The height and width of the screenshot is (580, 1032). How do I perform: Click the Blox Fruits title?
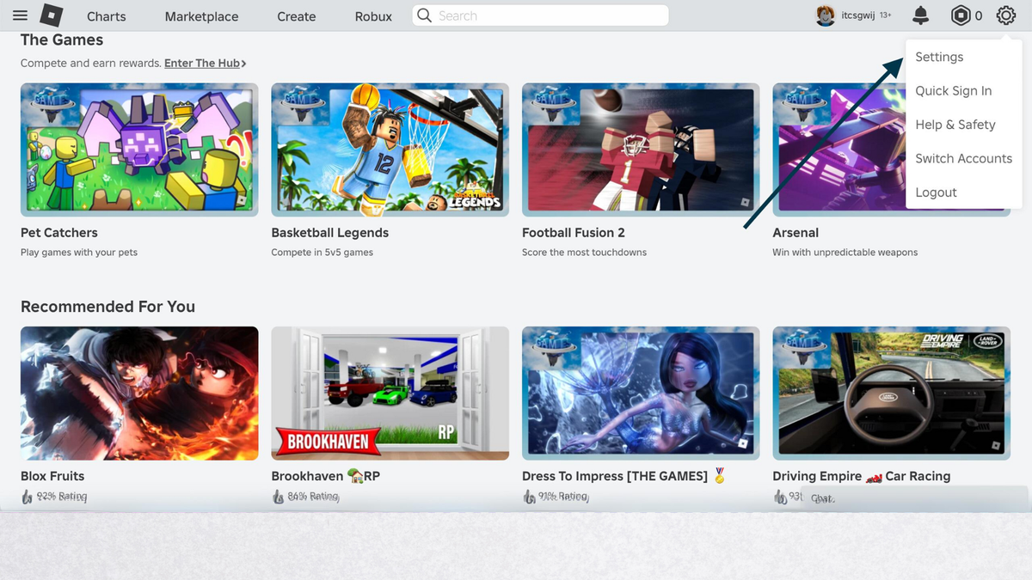[x=52, y=476]
